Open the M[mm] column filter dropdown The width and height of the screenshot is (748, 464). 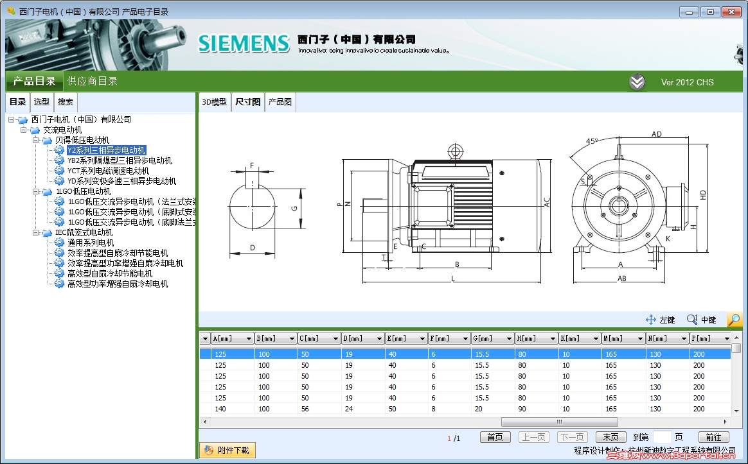tap(640, 338)
